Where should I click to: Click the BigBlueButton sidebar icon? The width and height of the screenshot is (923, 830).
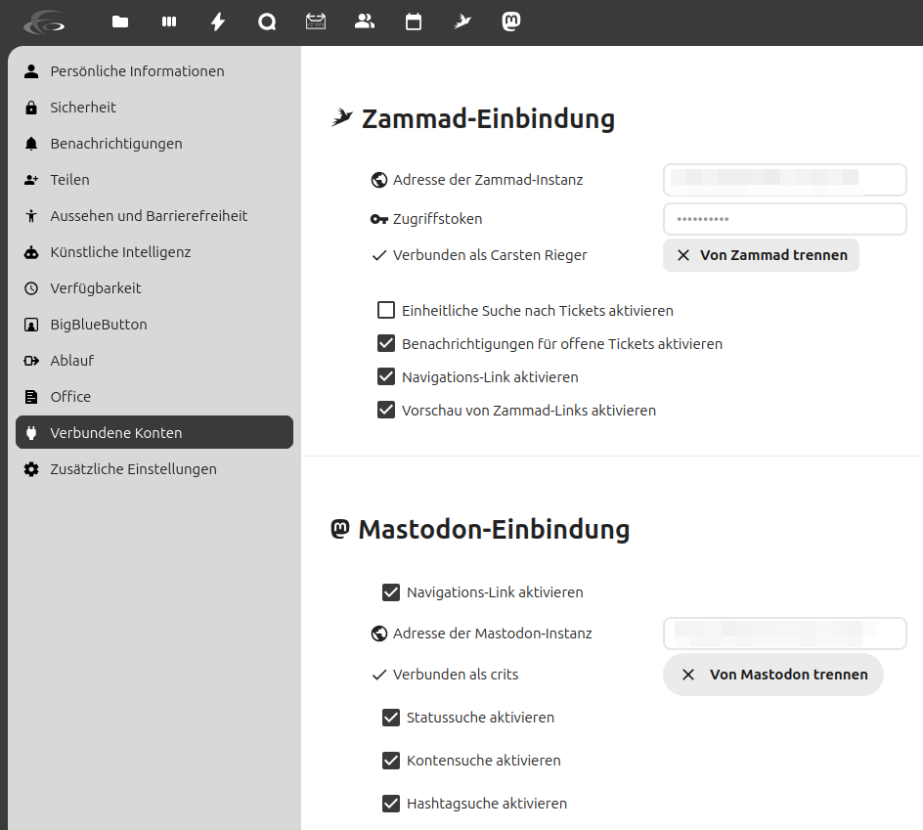pos(31,325)
